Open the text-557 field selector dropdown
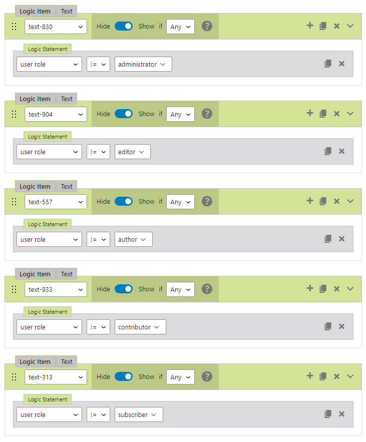This screenshot has width=366, height=442. point(56,202)
